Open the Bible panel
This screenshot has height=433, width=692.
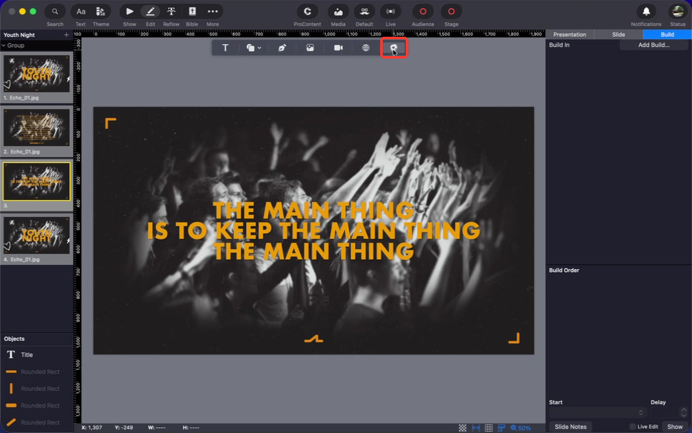192,12
